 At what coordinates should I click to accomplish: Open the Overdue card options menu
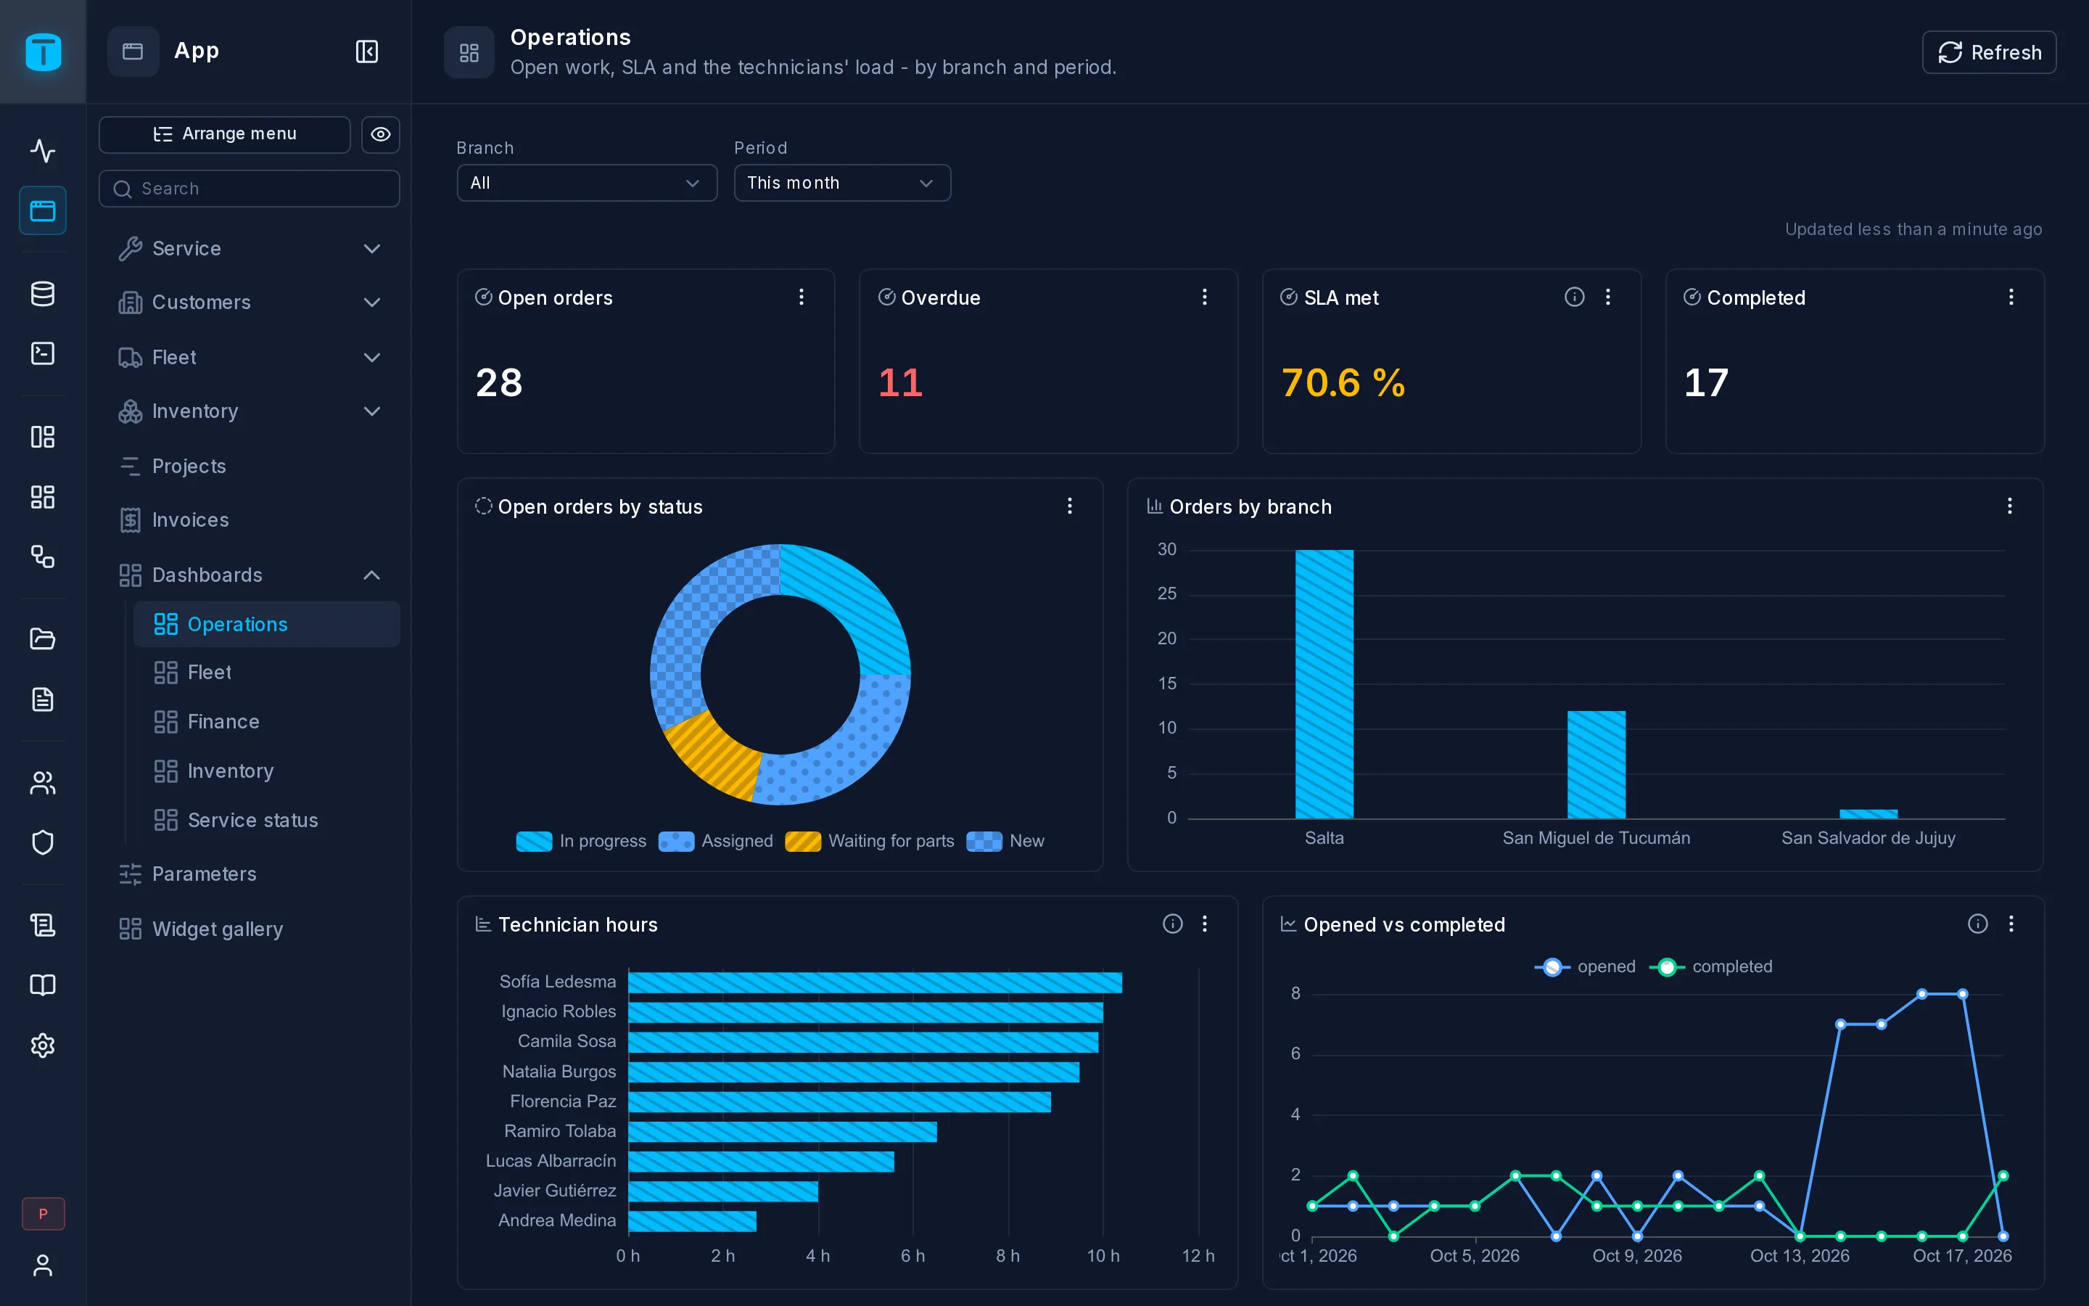[1204, 297]
